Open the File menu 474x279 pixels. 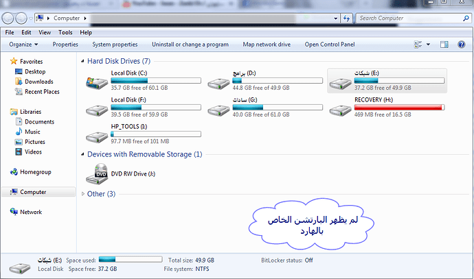10,32
